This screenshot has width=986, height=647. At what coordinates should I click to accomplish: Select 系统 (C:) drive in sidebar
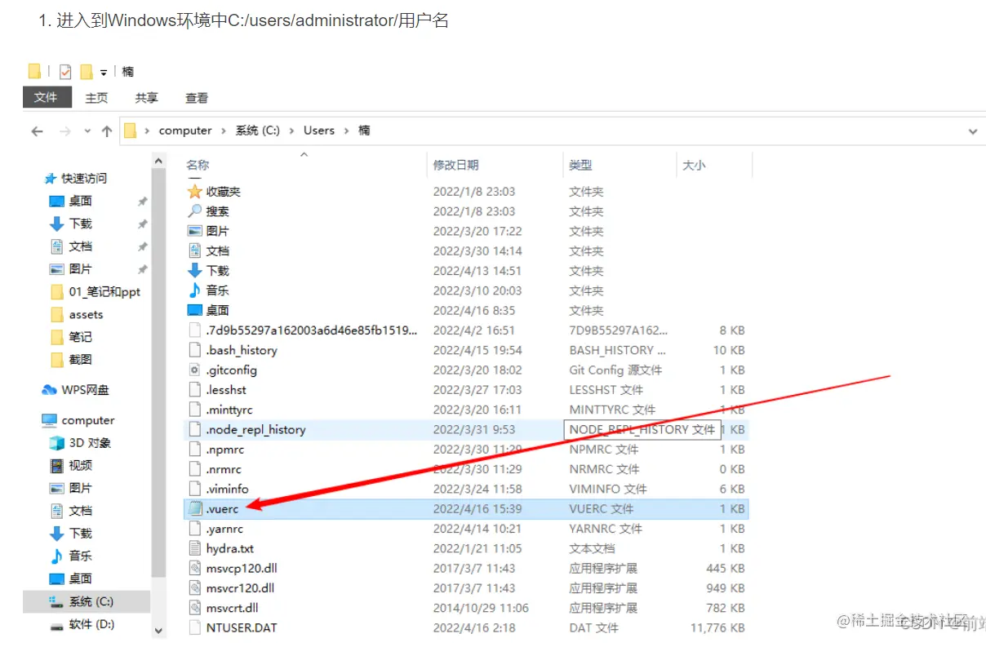coord(90,601)
